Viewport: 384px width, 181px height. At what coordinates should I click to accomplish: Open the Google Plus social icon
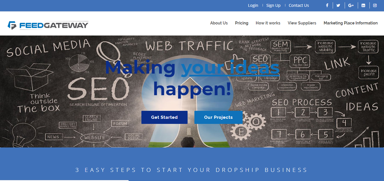click(351, 5)
